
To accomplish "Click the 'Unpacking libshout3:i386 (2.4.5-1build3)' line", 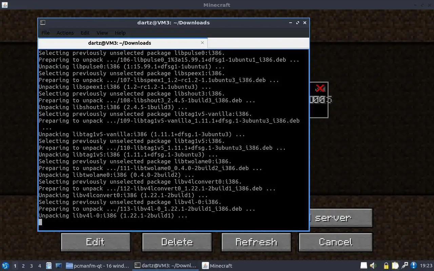I will coord(113,107).
